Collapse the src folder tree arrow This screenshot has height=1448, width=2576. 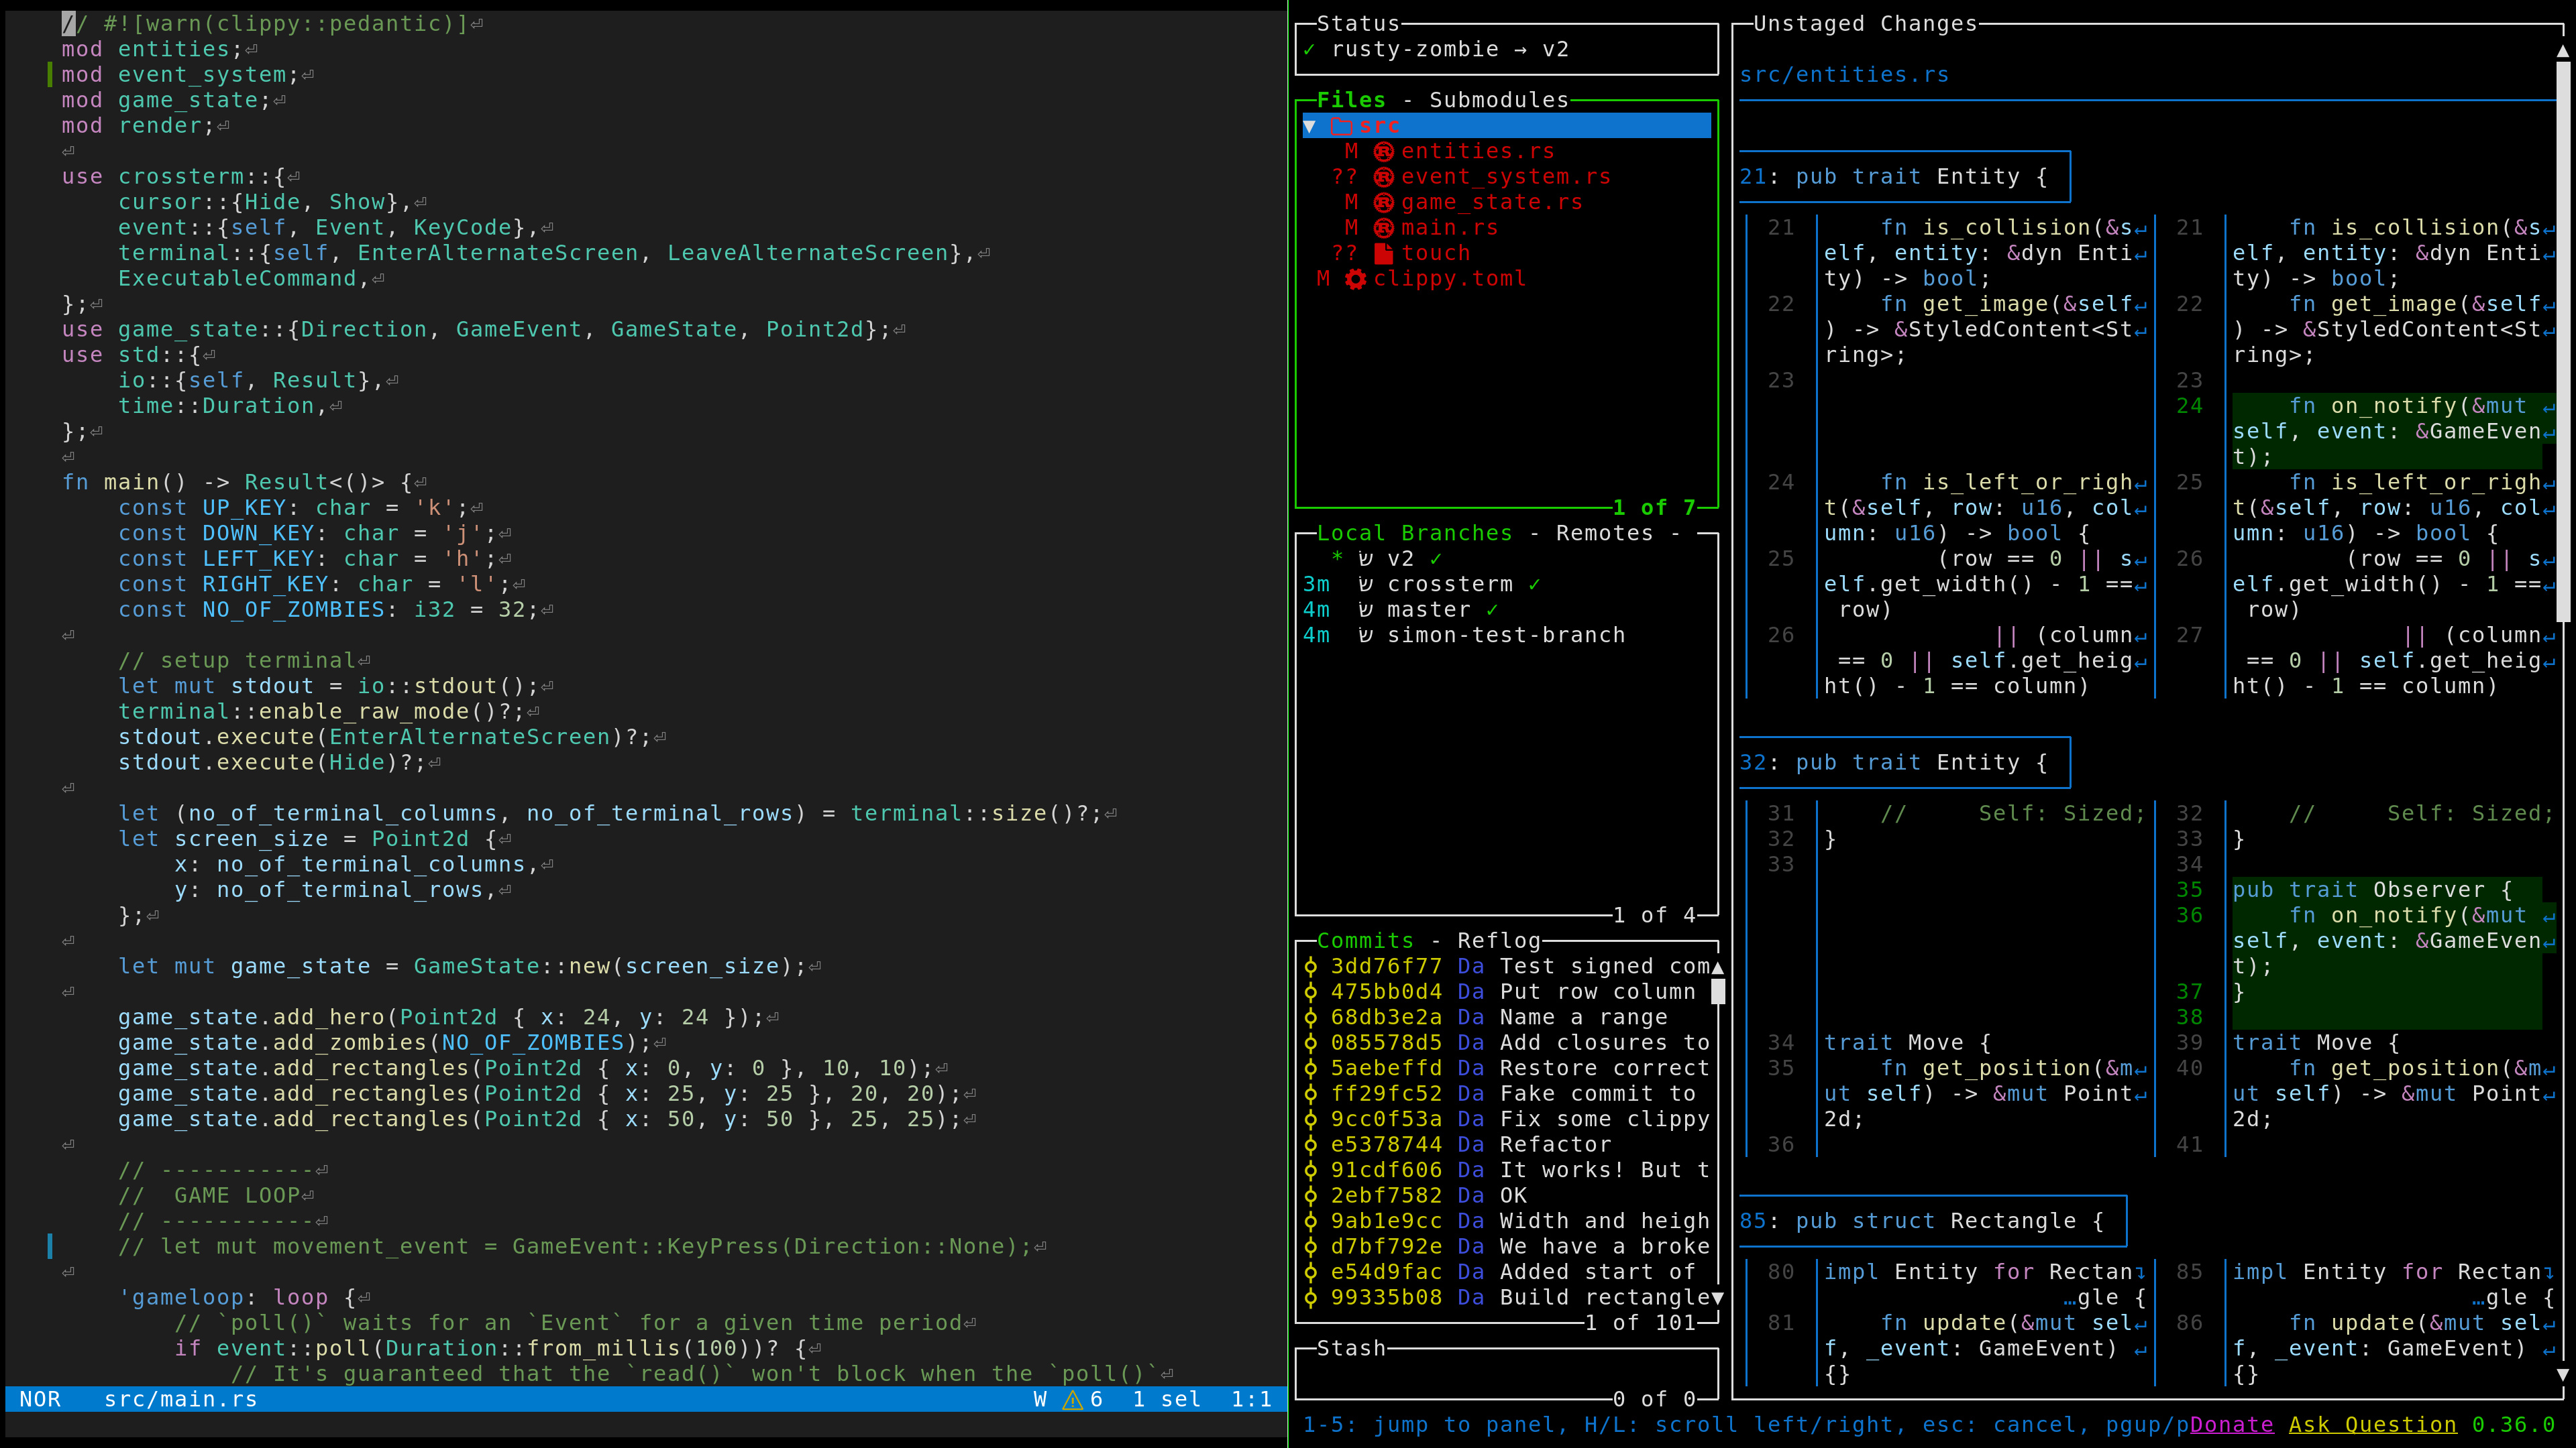tap(1310, 126)
